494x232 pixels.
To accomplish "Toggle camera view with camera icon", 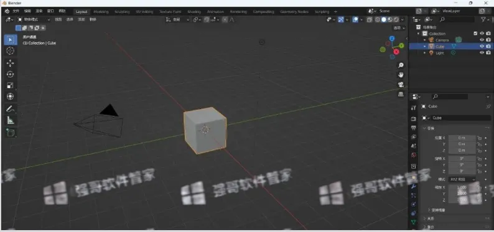I will coord(401,84).
